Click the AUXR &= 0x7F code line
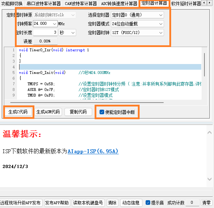Screen dimensions: 214x208 tap(41, 89)
